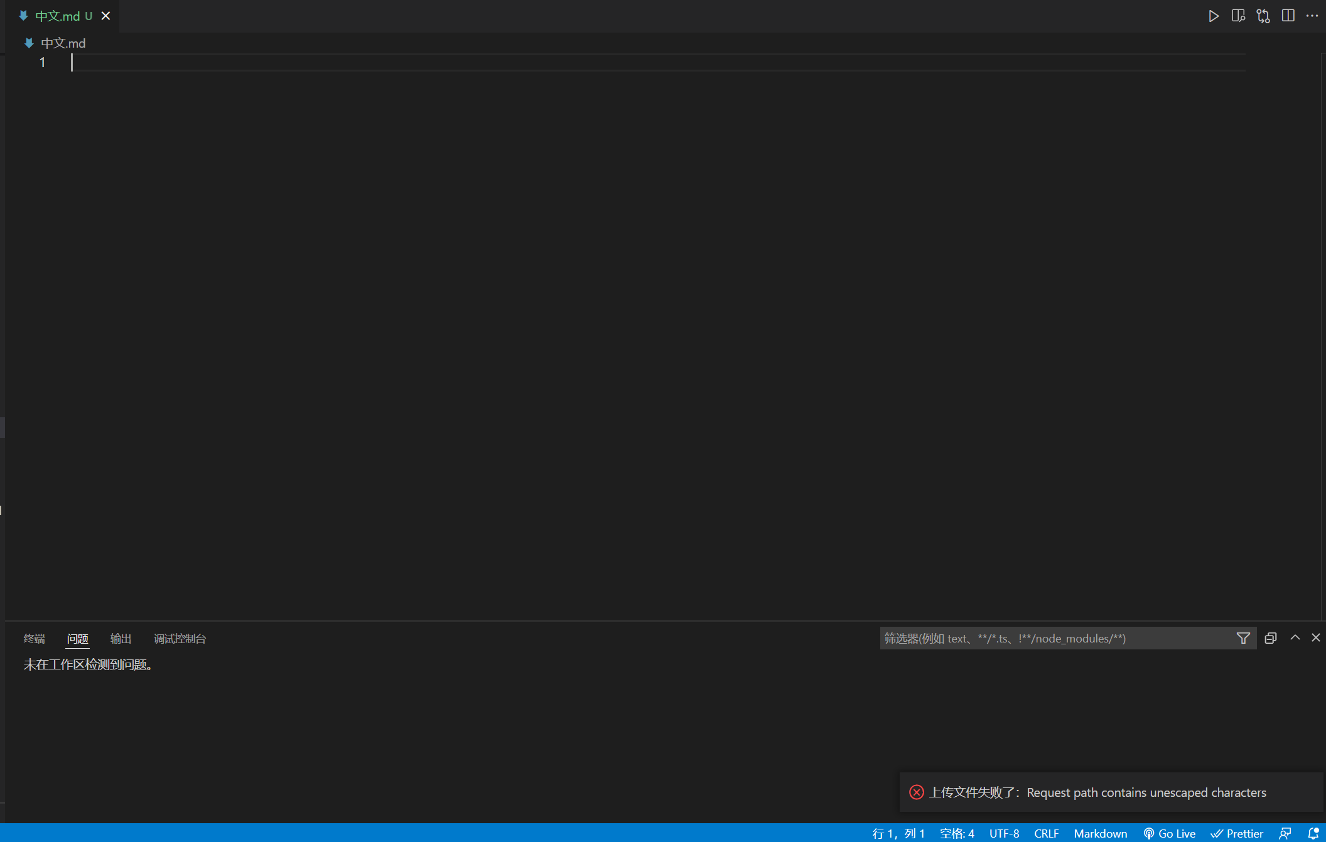
Task: Open the editor more actions ellipsis
Action: click(1312, 16)
